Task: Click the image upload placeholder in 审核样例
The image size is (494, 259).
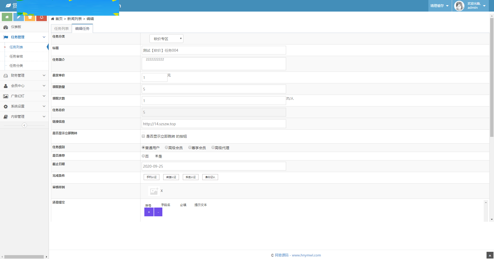Action: 154,191
